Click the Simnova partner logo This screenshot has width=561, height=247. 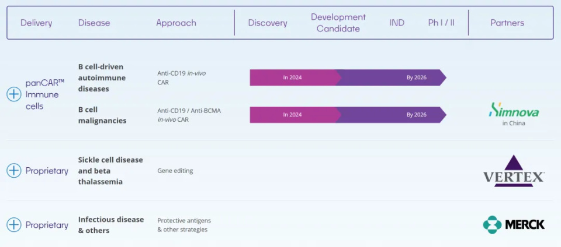(514, 111)
